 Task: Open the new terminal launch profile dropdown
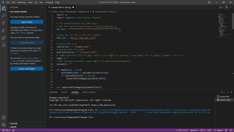click(x=224, y=92)
